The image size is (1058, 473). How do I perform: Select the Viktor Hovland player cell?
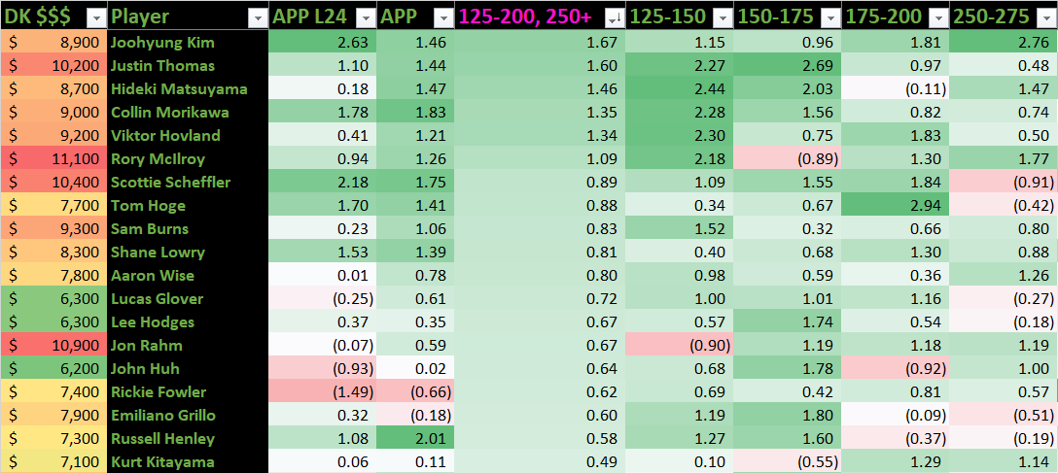pos(188,135)
